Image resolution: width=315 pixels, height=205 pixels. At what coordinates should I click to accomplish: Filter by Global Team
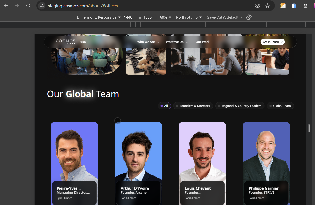click(x=280, y=106)
